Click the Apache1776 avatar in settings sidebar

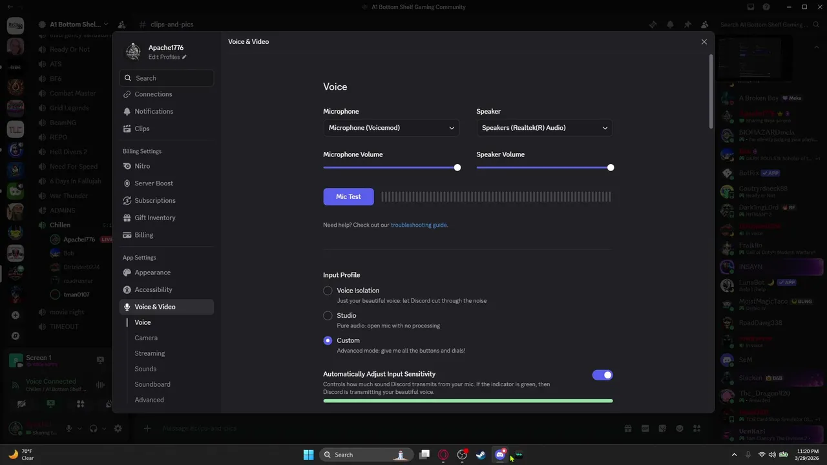pos(133,52)
